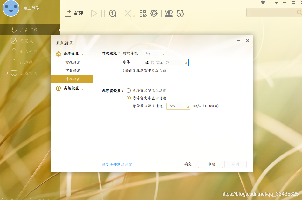Image resolution: width=302 pixels, height=200 pixels.
Task: Open the 离线空间 offline space
Action: [x=30, y=73]
